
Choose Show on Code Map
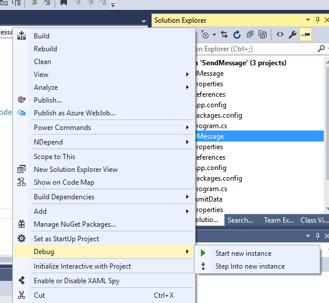104,182
